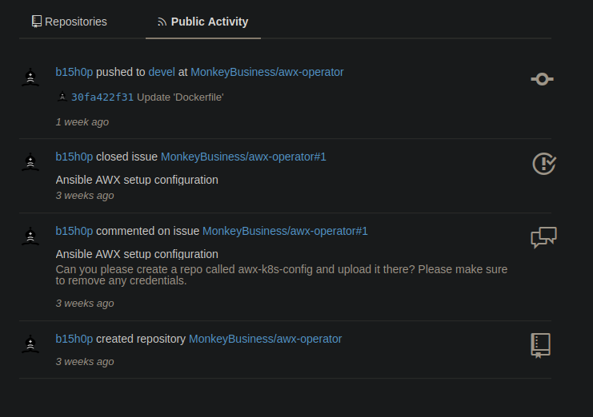Click small avatar beside commit 30fa422f31

coord(62,97)
